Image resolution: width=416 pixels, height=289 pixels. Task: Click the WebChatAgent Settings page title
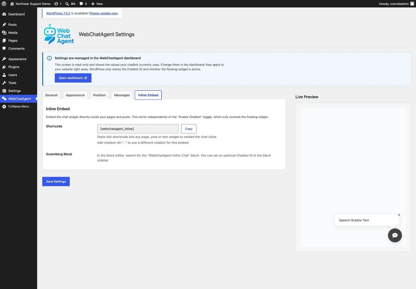coord(107,34)
